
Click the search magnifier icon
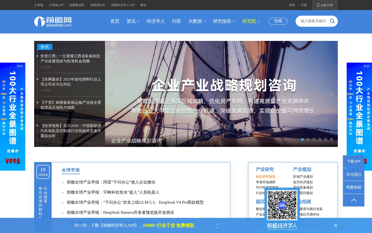click(332, 21)
